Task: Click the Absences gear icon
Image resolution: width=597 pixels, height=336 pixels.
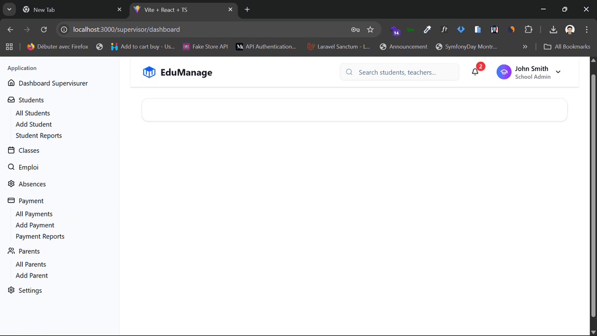Action: point(11,184)
